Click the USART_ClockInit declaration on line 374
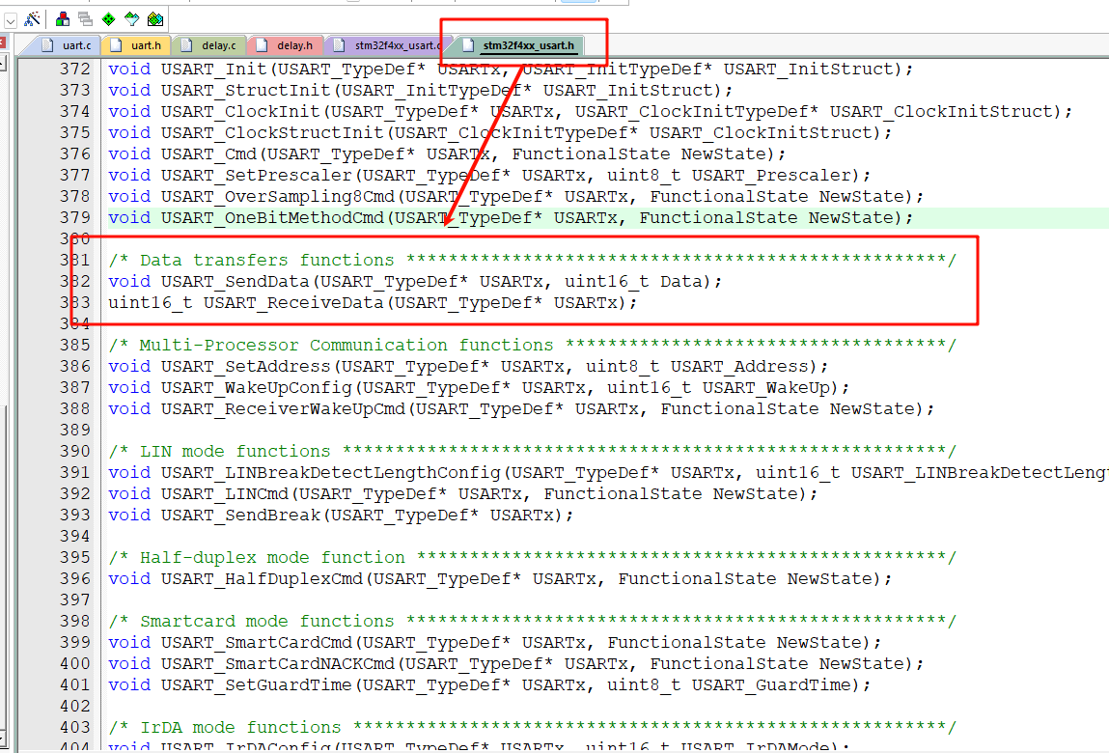Viewport: 1109px width, 753px height. point(590,112)
